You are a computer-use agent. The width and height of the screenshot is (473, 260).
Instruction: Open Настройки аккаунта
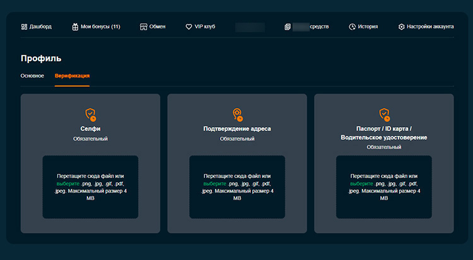426,27
